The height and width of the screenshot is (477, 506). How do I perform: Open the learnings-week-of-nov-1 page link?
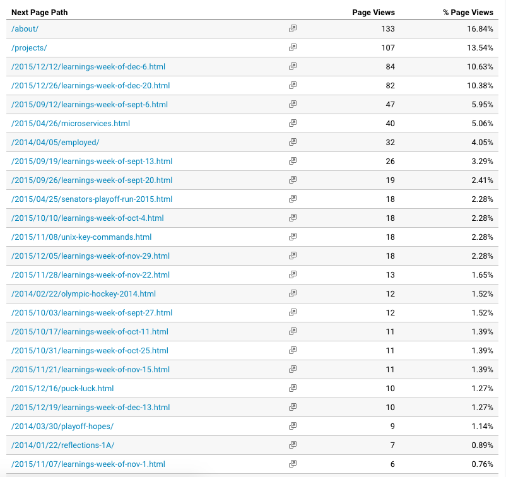[x=88, y=464]
